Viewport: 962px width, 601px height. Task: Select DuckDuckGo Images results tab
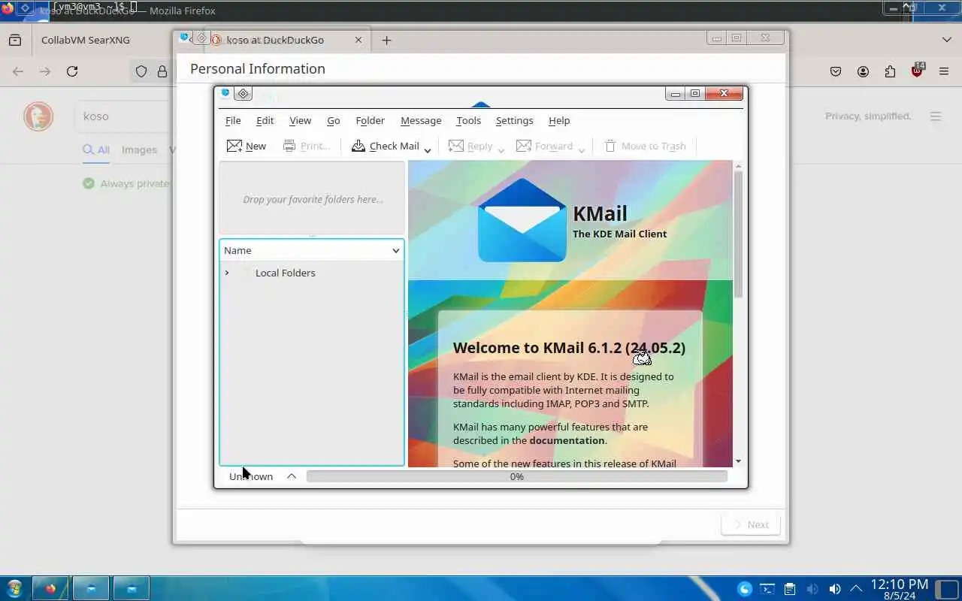point(139,149)
